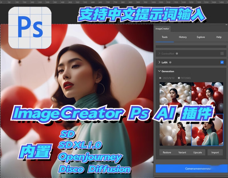Click the Import button
228x178 pixels.
coord(215,153)
